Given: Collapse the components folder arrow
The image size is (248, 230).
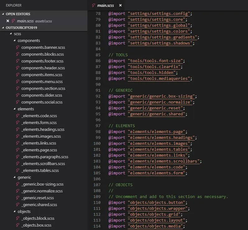Looking at the screenshot, I should (x=15, y=40).
